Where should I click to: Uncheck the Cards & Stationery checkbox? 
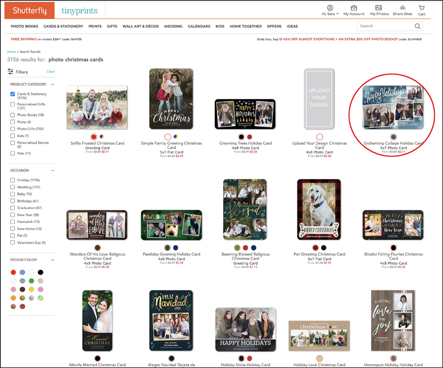click(13, 94)
